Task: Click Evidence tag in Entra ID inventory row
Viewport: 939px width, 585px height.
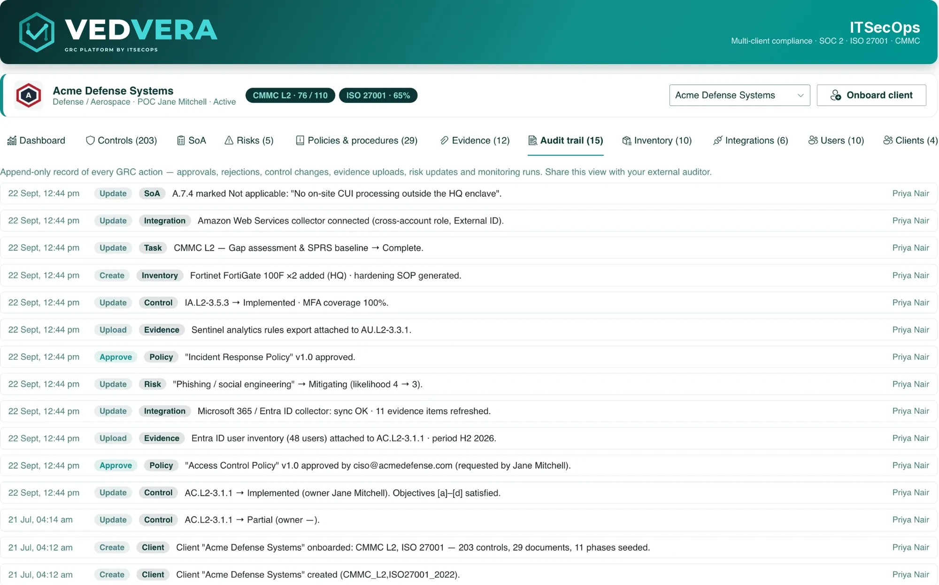Action: tap(162, 438)
